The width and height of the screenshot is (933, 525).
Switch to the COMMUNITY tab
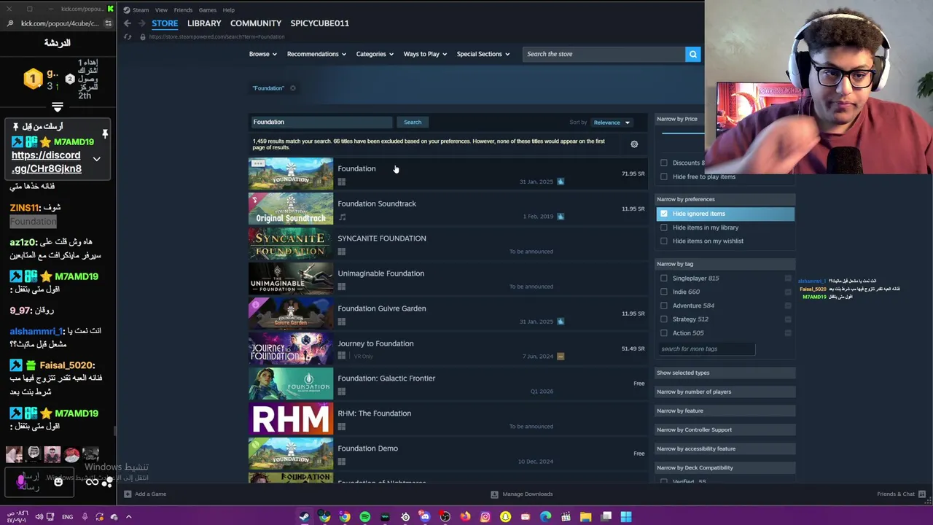(256, 23)
